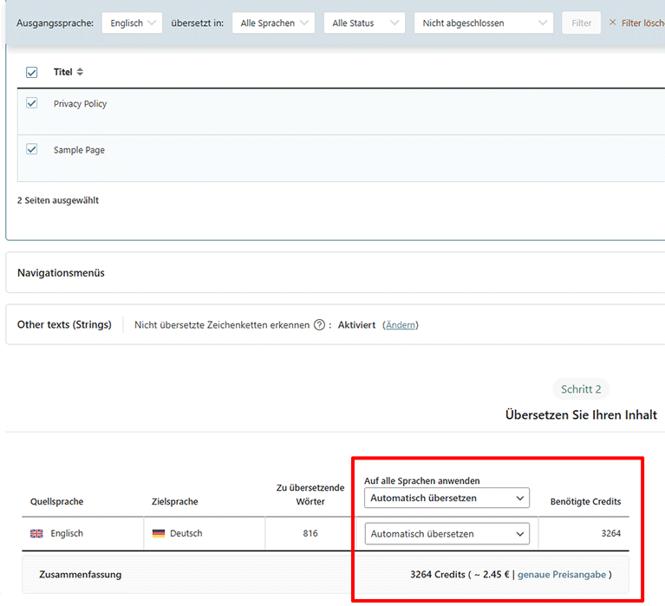Click the X icon to clear filters
665x606 pixels.
point(613,23)
